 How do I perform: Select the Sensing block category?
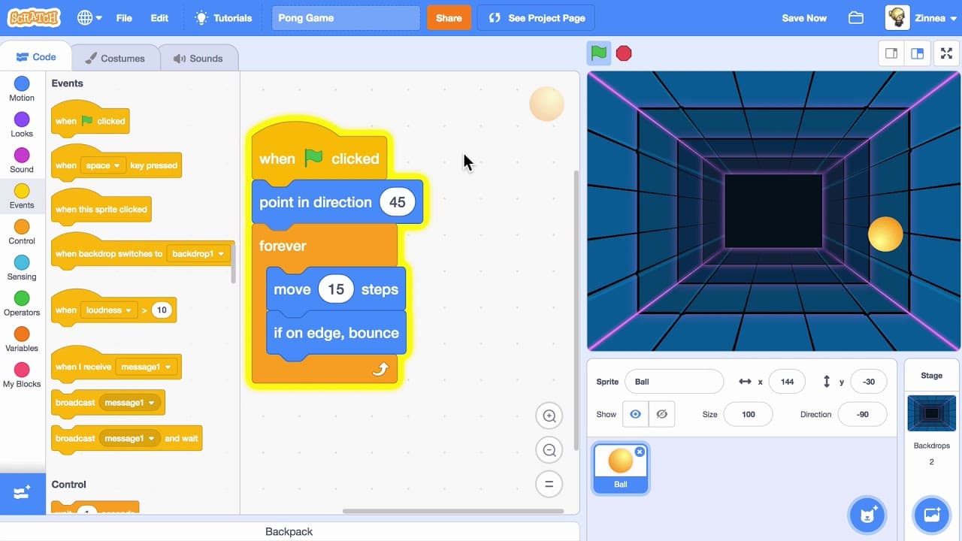[21, 266]
